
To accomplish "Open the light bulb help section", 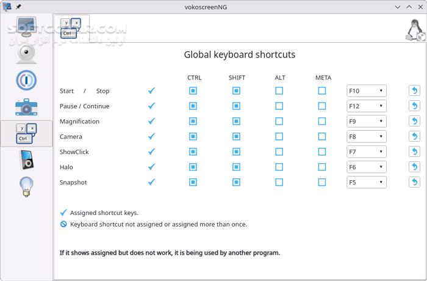I will (x=26, y=186).
